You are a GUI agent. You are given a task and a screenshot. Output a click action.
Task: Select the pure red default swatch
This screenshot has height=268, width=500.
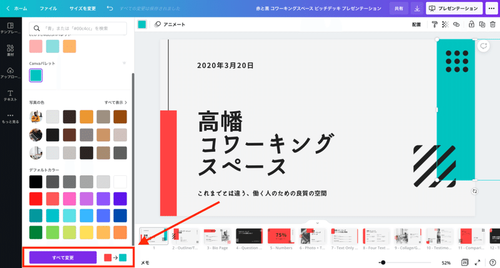tap(36, 199)
